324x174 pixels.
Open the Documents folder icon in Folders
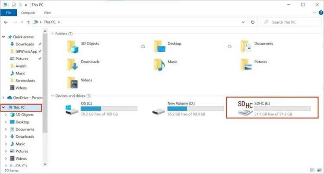point(246,47)
